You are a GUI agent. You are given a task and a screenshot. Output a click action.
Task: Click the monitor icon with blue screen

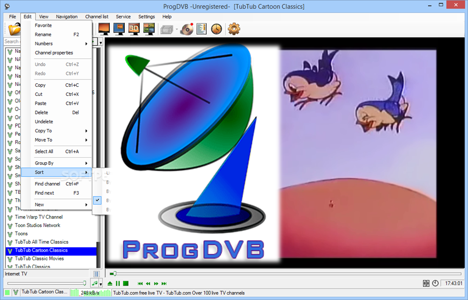119,29
